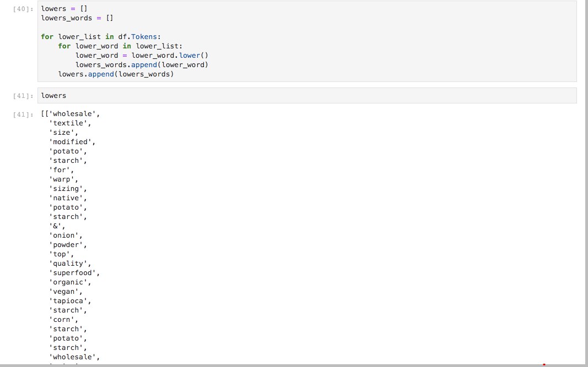Click the 'top' output entry

[62, 254]
